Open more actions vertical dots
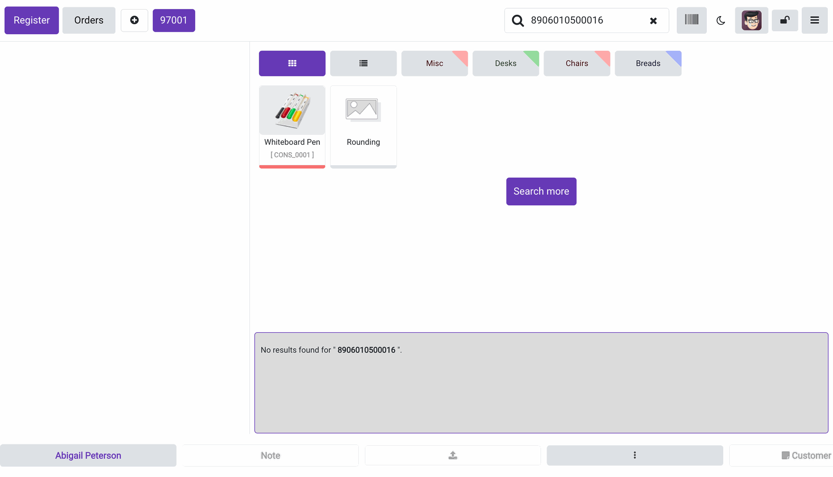The height and width of the screenshot is (477, 833). (635, 455)
